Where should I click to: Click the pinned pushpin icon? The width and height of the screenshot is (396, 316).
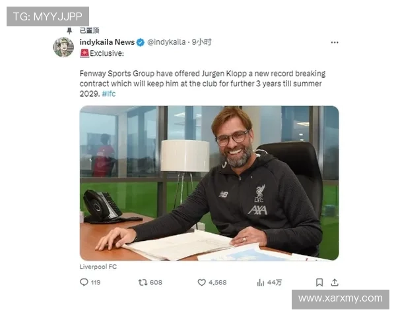click(x=69, y=31)
